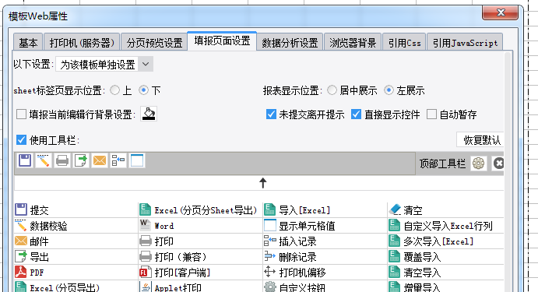Select the 数据校验 item

41,226
